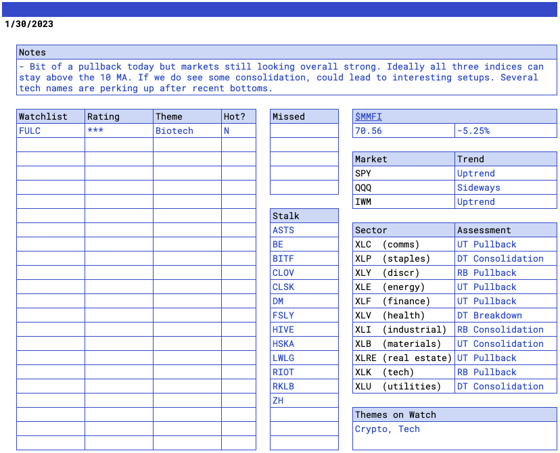560x453 pixels.
Task: Click LWLG in the Stalk list
Action: [x=304, y=358]
